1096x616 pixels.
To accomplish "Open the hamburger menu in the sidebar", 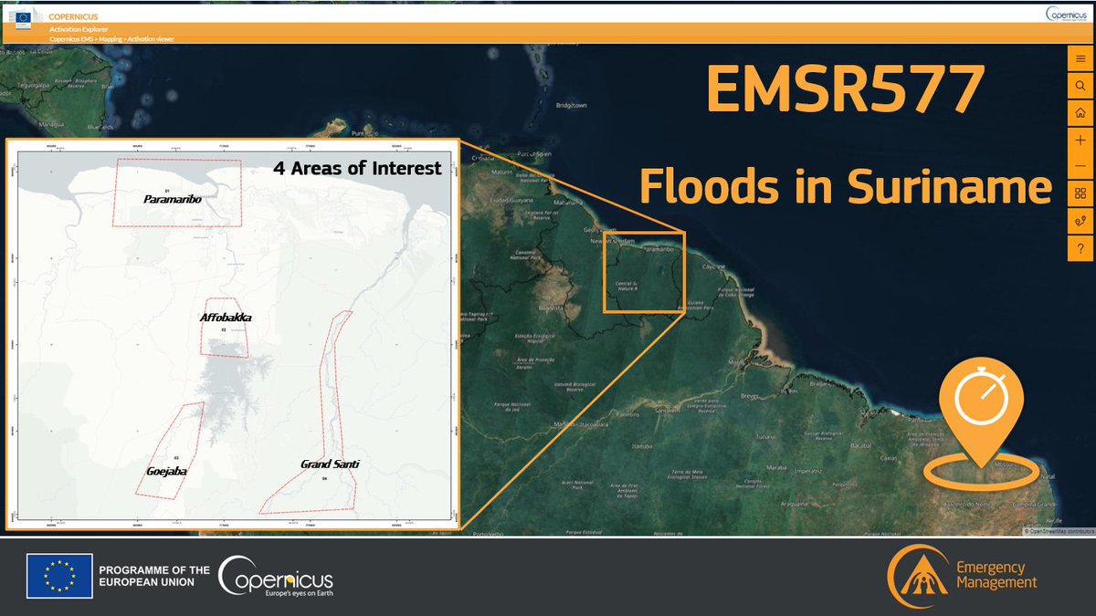I will point(1080,59).
